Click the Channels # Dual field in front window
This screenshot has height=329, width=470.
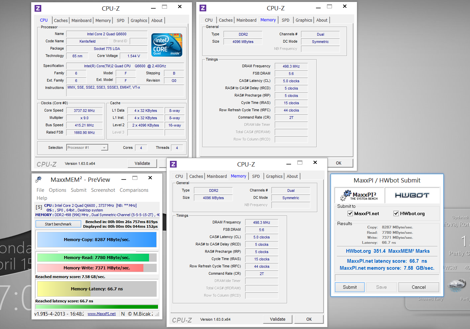click(291, 190)
